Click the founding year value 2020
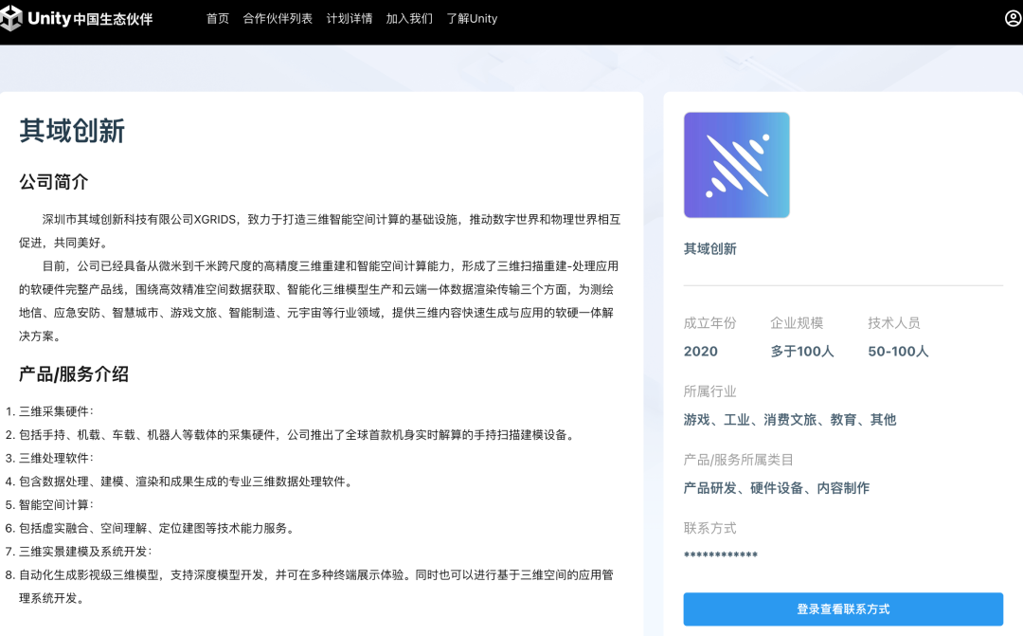This screenshot has height=636, width=1023. click(x=701, y=352)
